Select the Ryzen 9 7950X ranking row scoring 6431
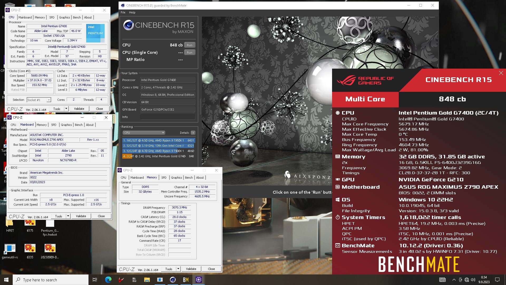This screenshot has width=506, height=285. point(158,140)
